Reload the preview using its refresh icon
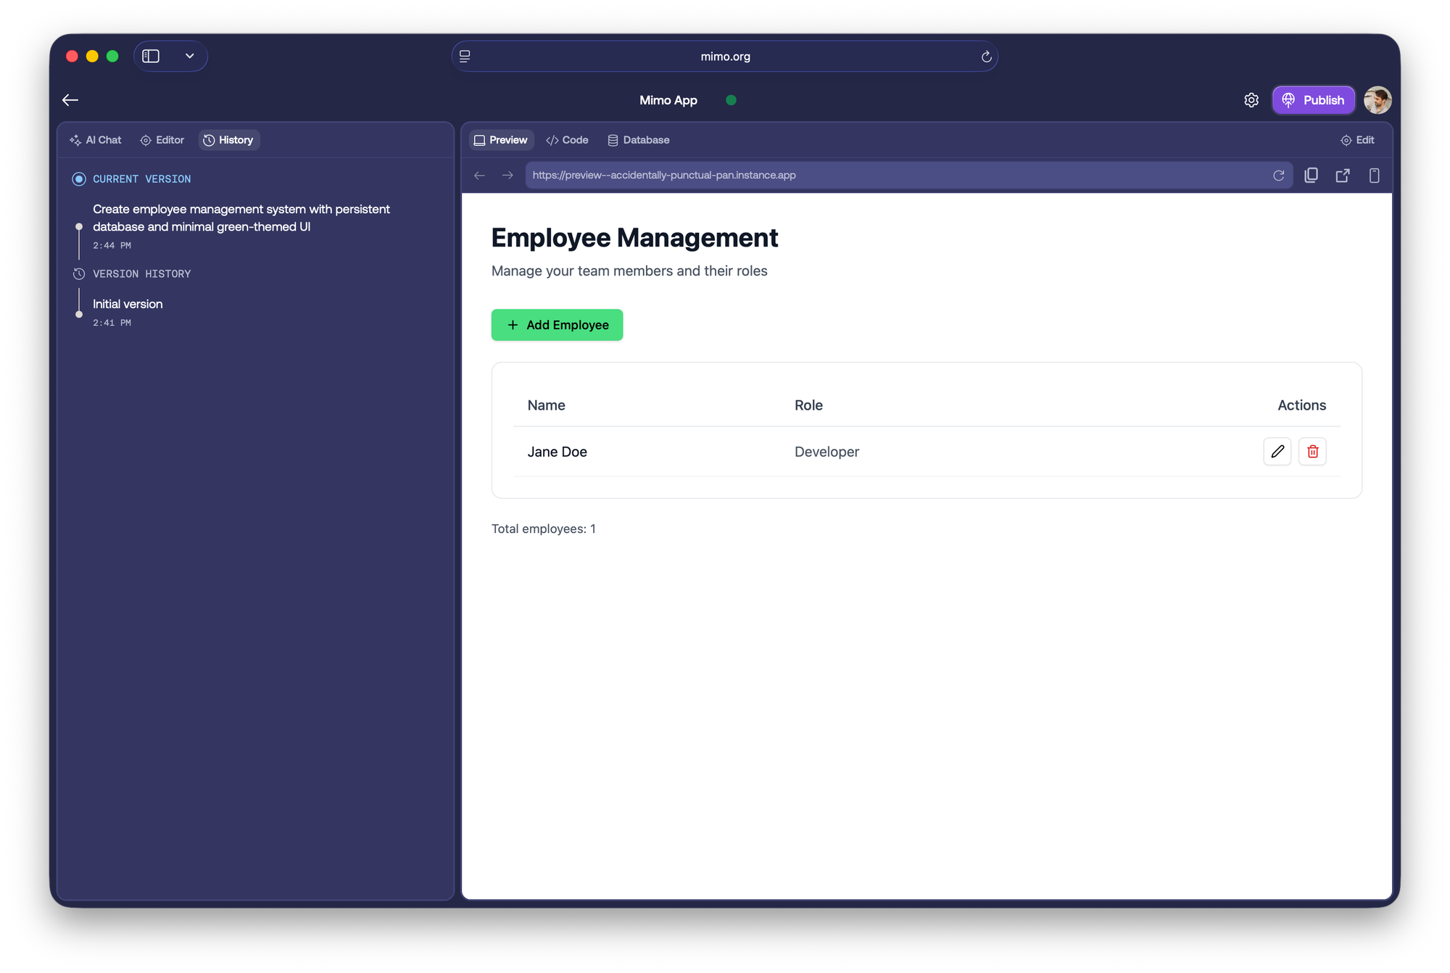The image size is (1450, 973). (x=1278, y=175)
